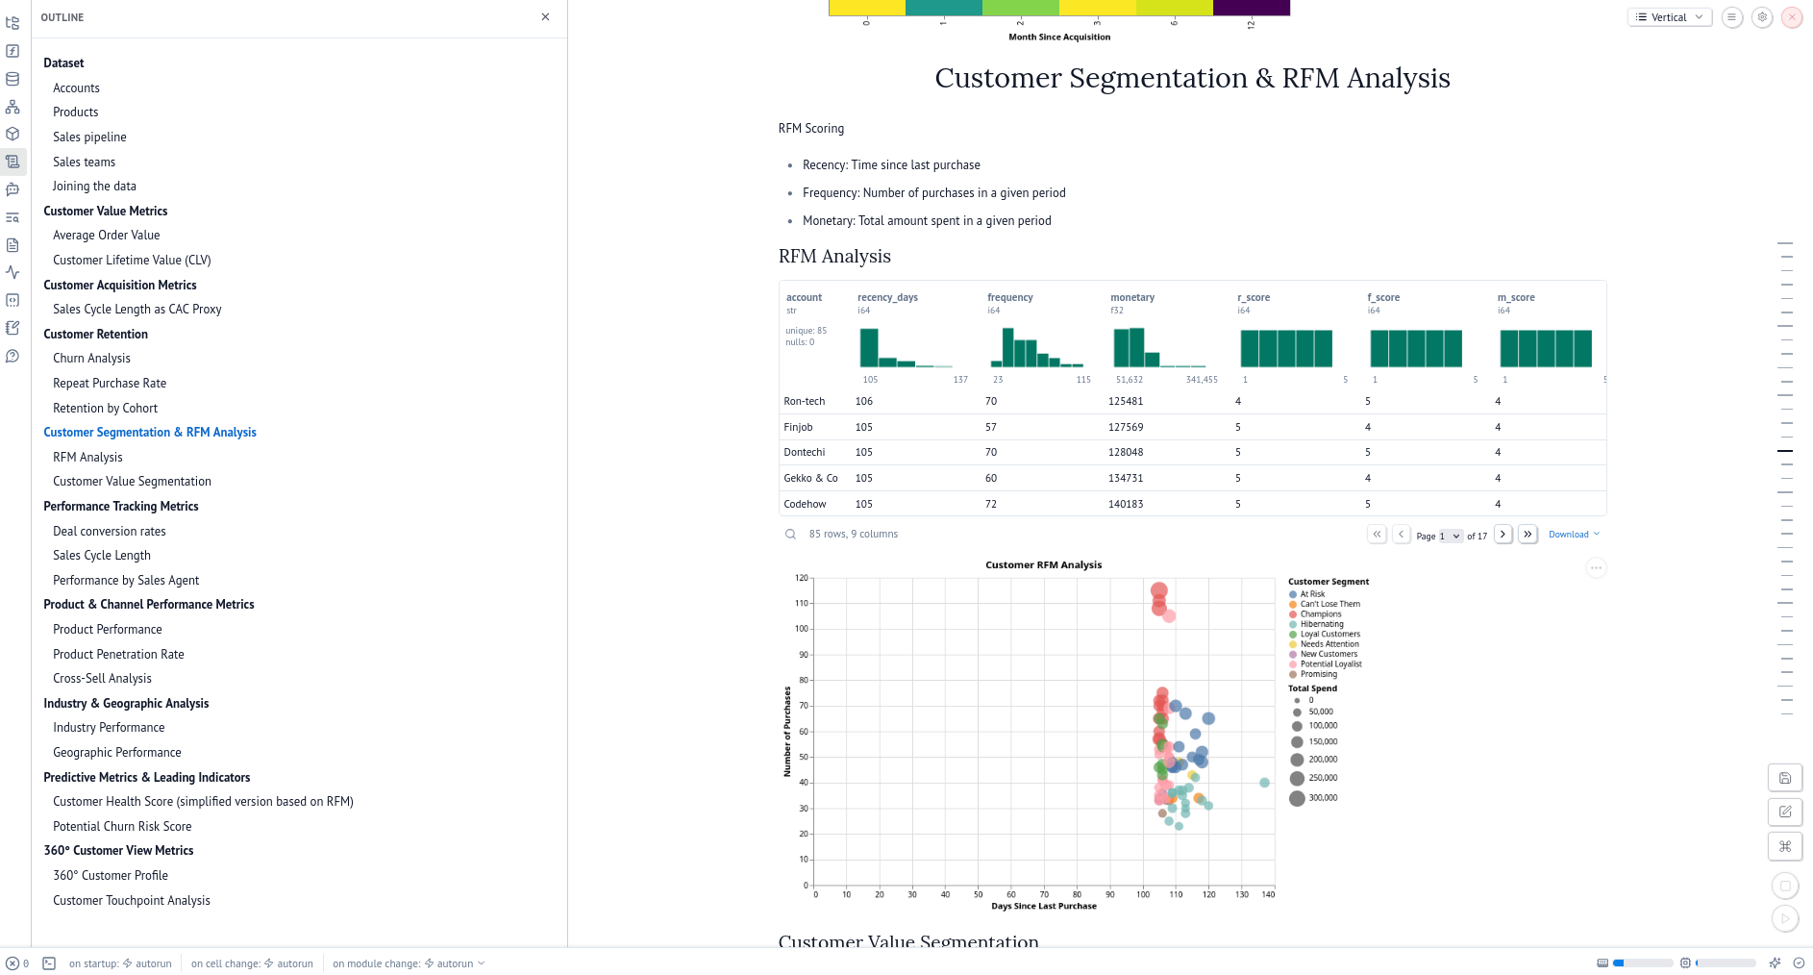Open the terminal in status bar
Image resolution: width=1813 pixels, height=975 pixels.
click(49, 963)
